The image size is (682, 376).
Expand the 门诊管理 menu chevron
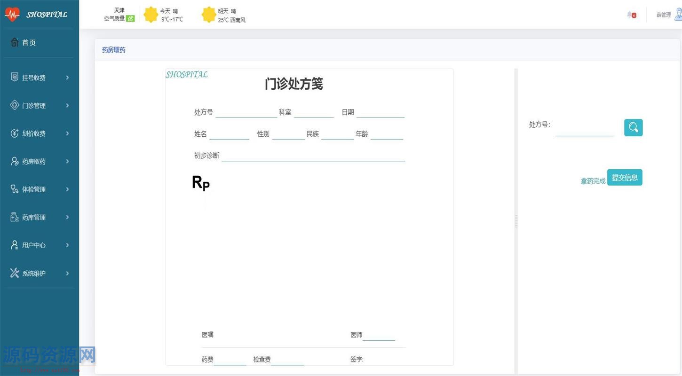(67, 105)
